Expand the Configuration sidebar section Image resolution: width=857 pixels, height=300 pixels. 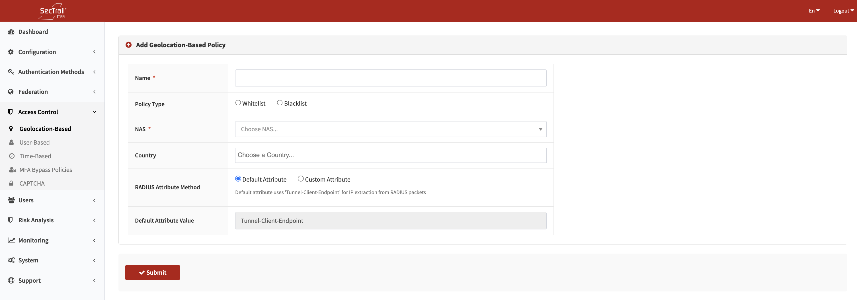tap(52, 52)
